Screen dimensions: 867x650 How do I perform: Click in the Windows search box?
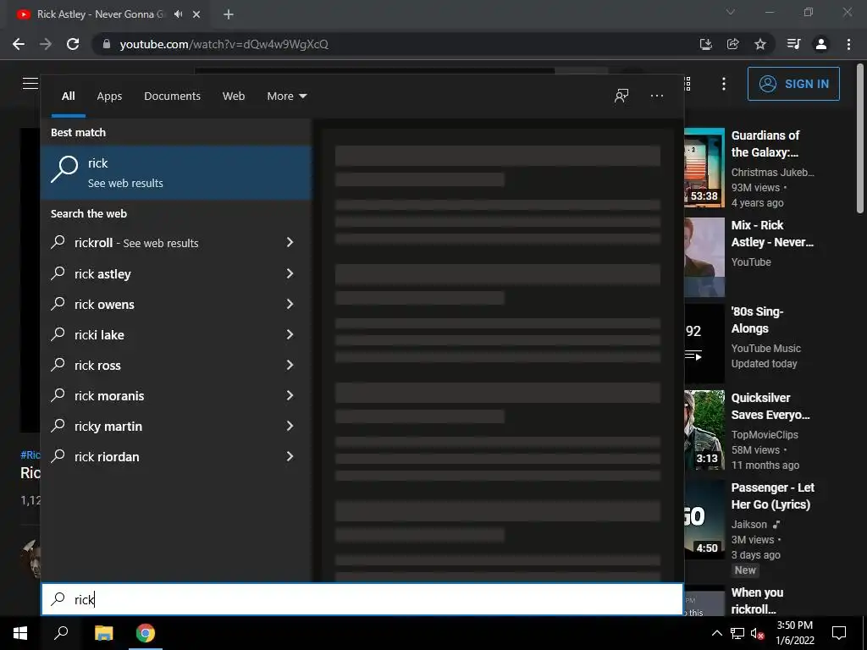(x=362, y=599)
